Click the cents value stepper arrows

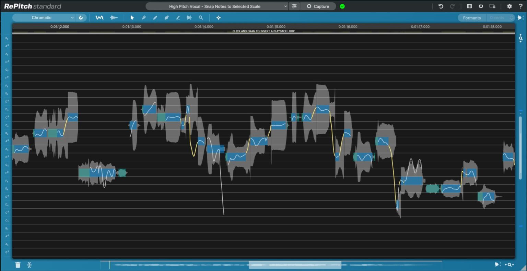512,18
